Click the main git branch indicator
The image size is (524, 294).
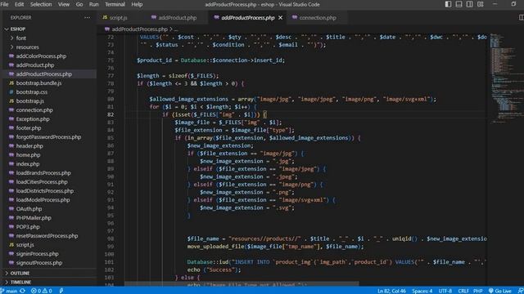(x=9, y=291)
